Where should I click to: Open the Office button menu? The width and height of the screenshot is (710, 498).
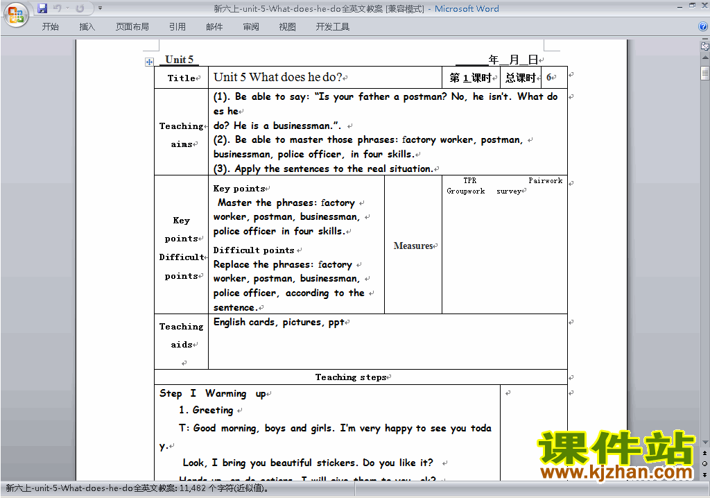(16, 15)
